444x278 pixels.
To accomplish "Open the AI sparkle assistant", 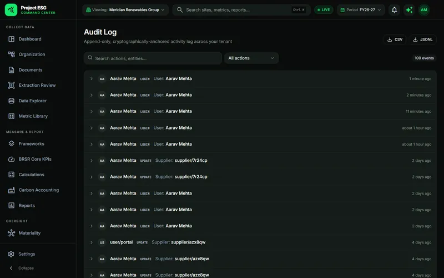I will point(409,10).
